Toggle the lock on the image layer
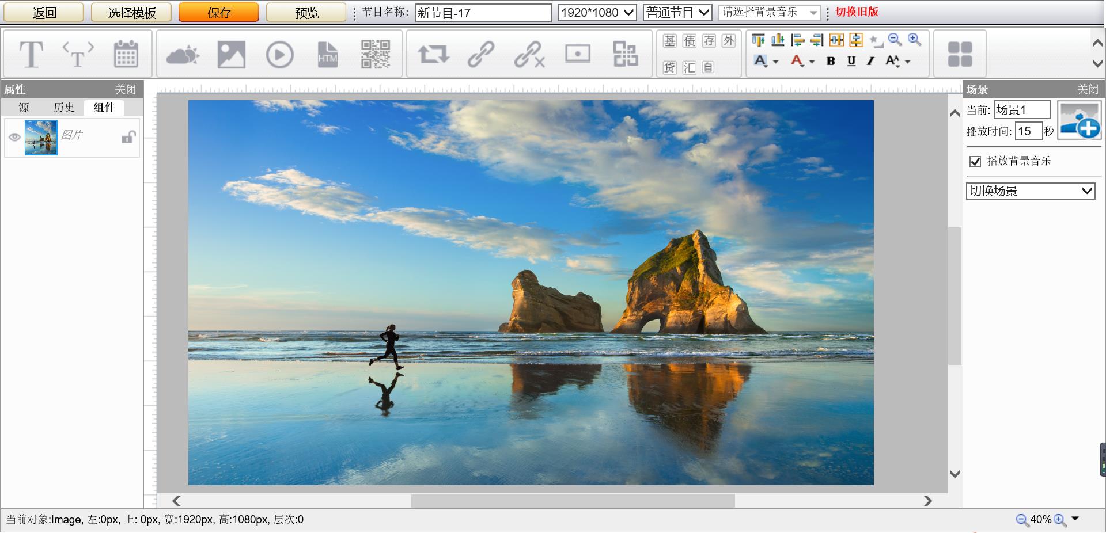This screenshot has width=1106, height=533. [x=128, y=137]
